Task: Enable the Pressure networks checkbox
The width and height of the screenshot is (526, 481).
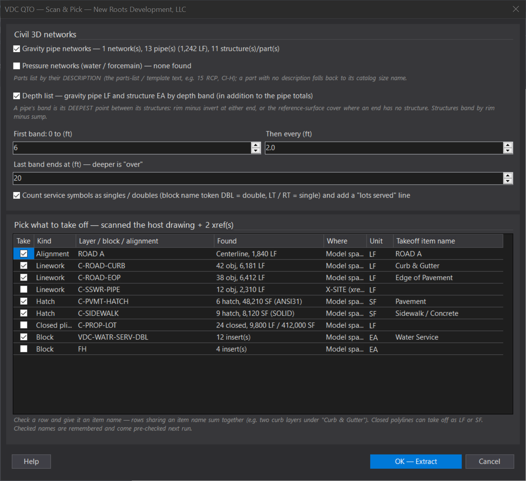Action: 17,66
